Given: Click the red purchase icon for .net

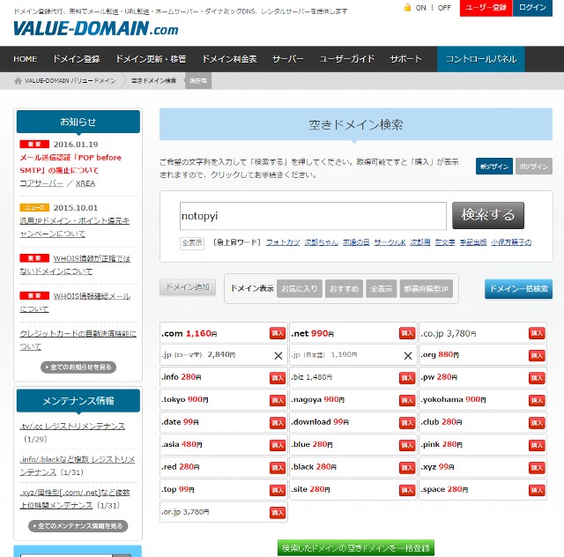Looking at the screenshot, I should point(407,333).
